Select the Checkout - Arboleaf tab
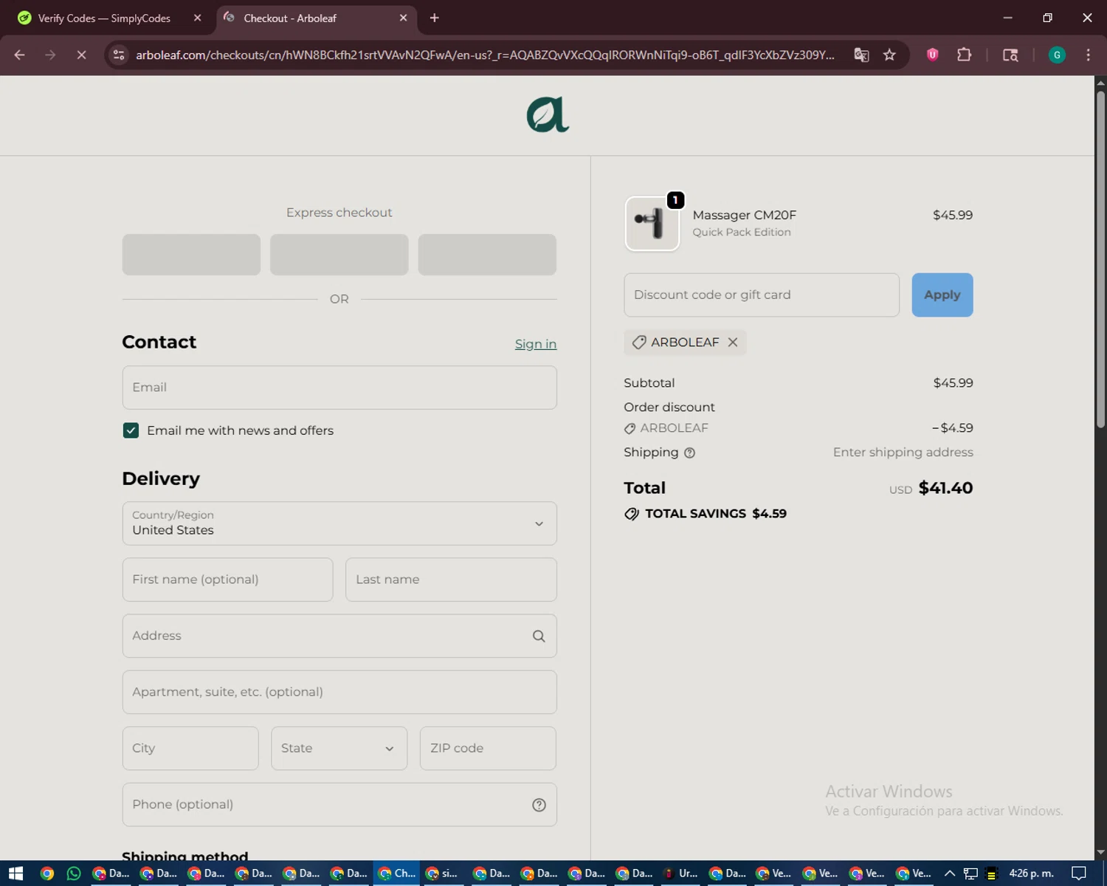Screen dimensions: 1107x886 (x=316, y=18)
